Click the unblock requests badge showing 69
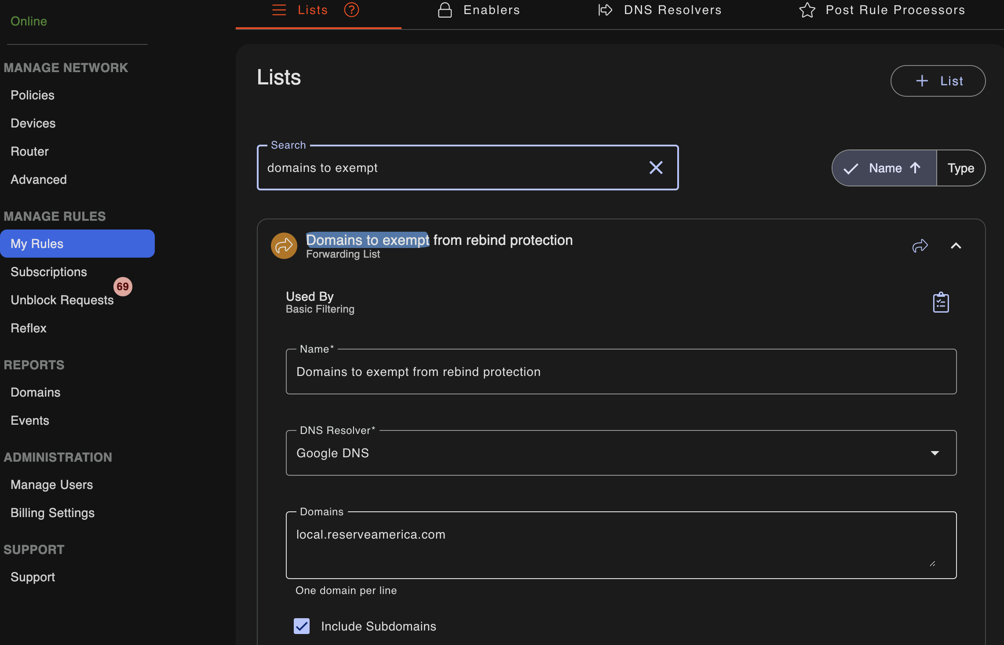Screen dimensions: 1004x645 (123, 287)
